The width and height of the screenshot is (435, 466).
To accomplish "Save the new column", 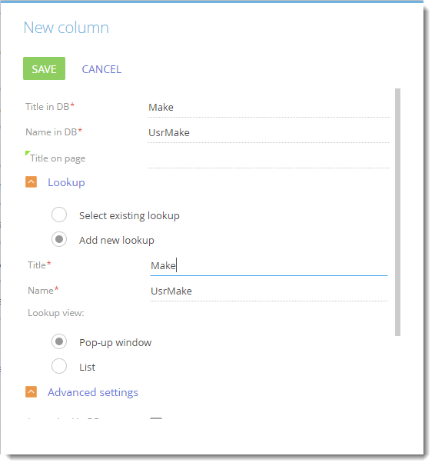I will point(45,68).
